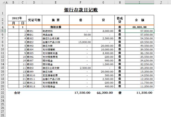The width and height of the screenshot is (171, 117).
Task: Click the balance 69,550.00 cell
Action: click(x=139, y=42)
